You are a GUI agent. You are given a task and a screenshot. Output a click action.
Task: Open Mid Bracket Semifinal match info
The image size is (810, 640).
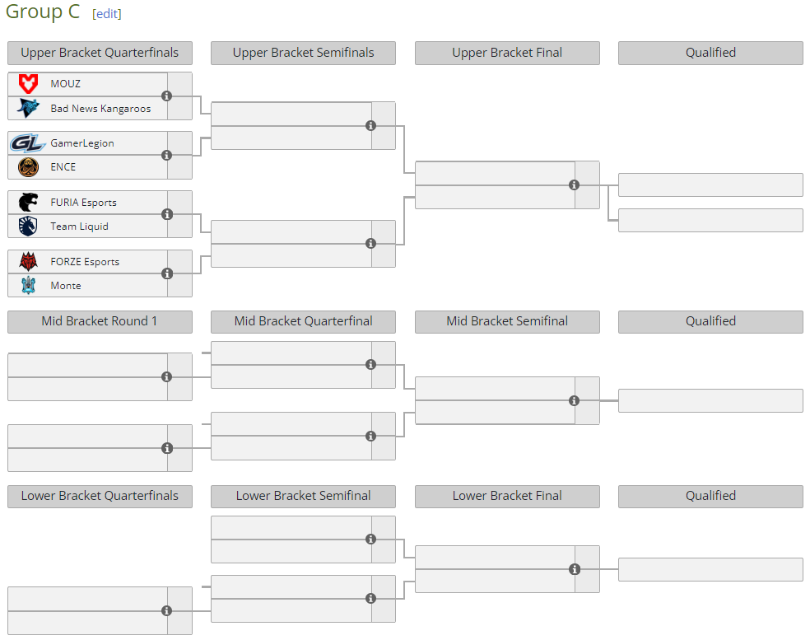tap(575, 400)
